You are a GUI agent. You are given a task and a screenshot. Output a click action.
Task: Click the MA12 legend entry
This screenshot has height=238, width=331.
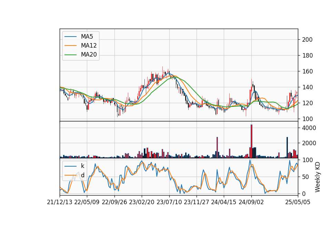coord(81,46)
